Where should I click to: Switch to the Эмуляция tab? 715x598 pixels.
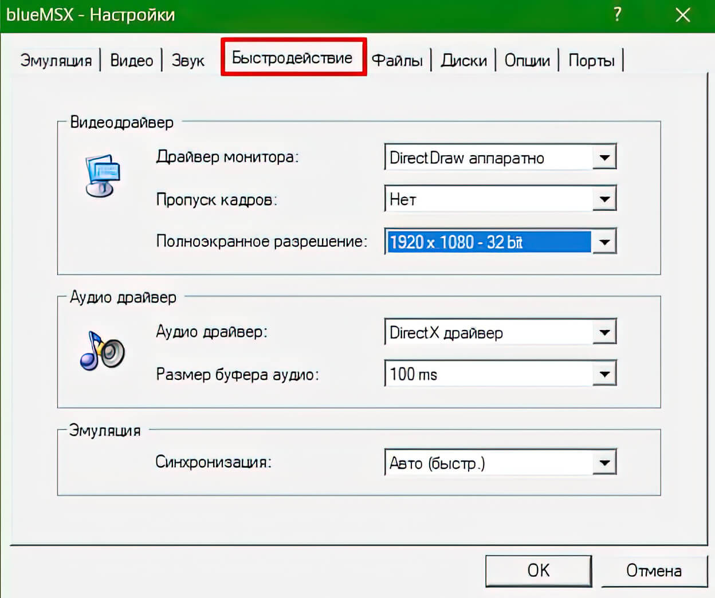pyautogui.click(x=56, y=61)
